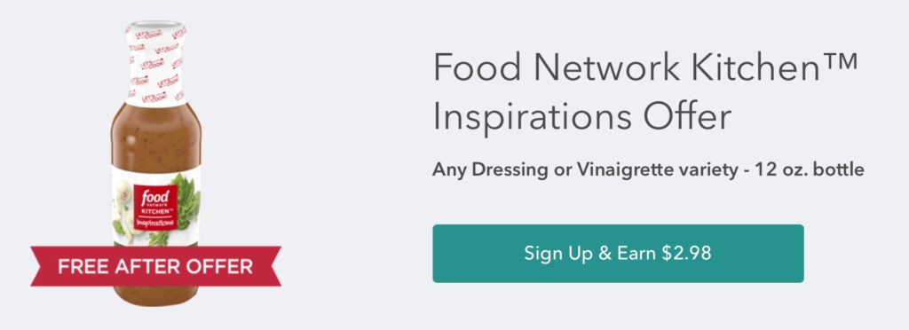Click the Food Network Kitchen™ title line
Viewport: 909px width, 330px height.
pyautogui.click(x=644, y=67)
